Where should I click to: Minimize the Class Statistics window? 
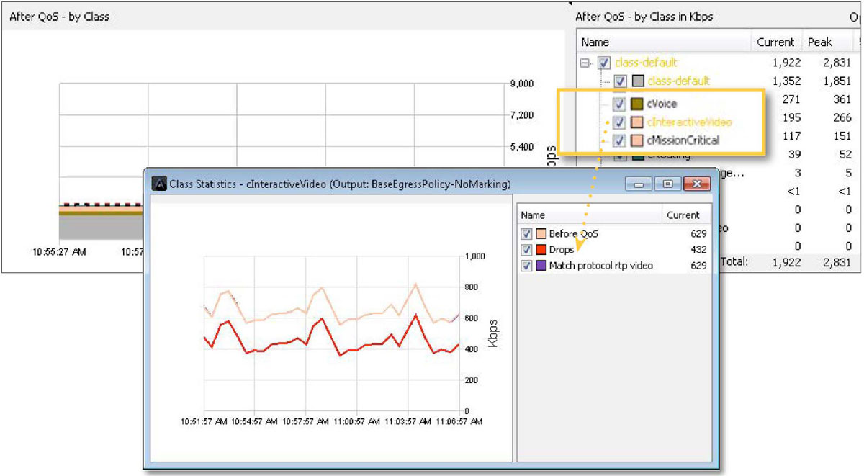640,184
